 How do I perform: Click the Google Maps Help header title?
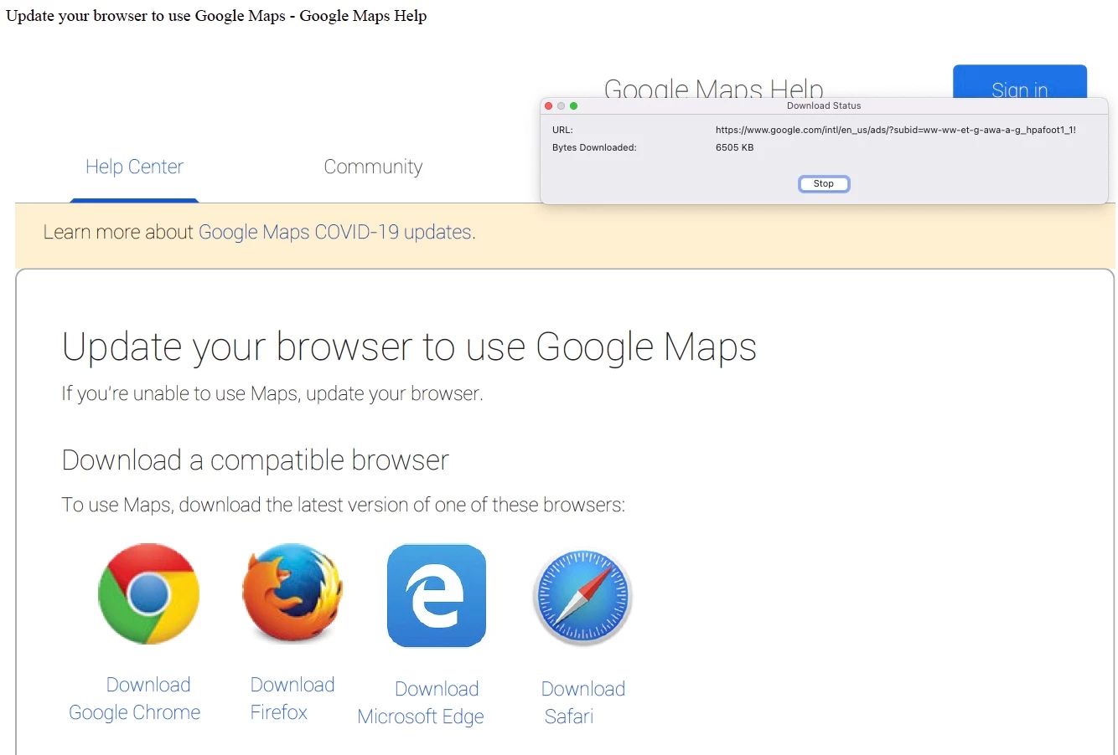713,88
